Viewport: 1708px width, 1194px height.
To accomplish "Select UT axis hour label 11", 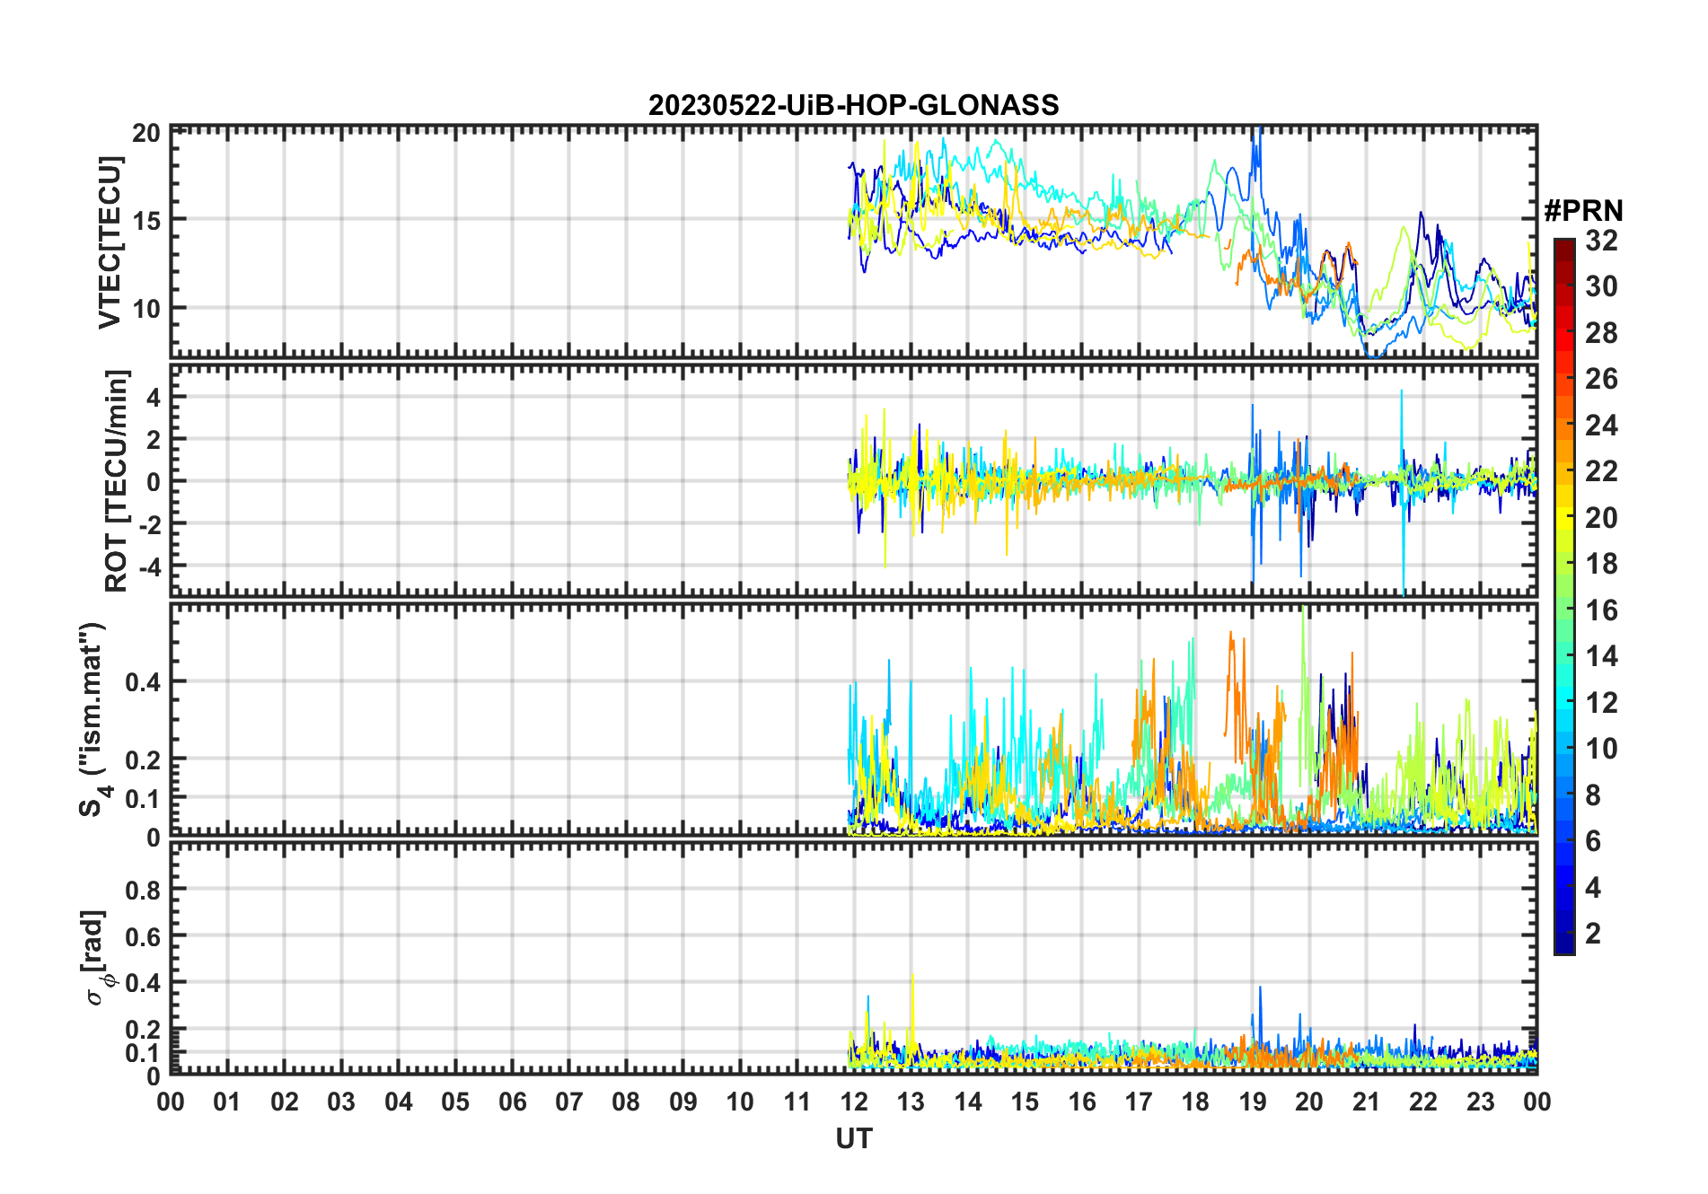I will [x=797, y=1102].
